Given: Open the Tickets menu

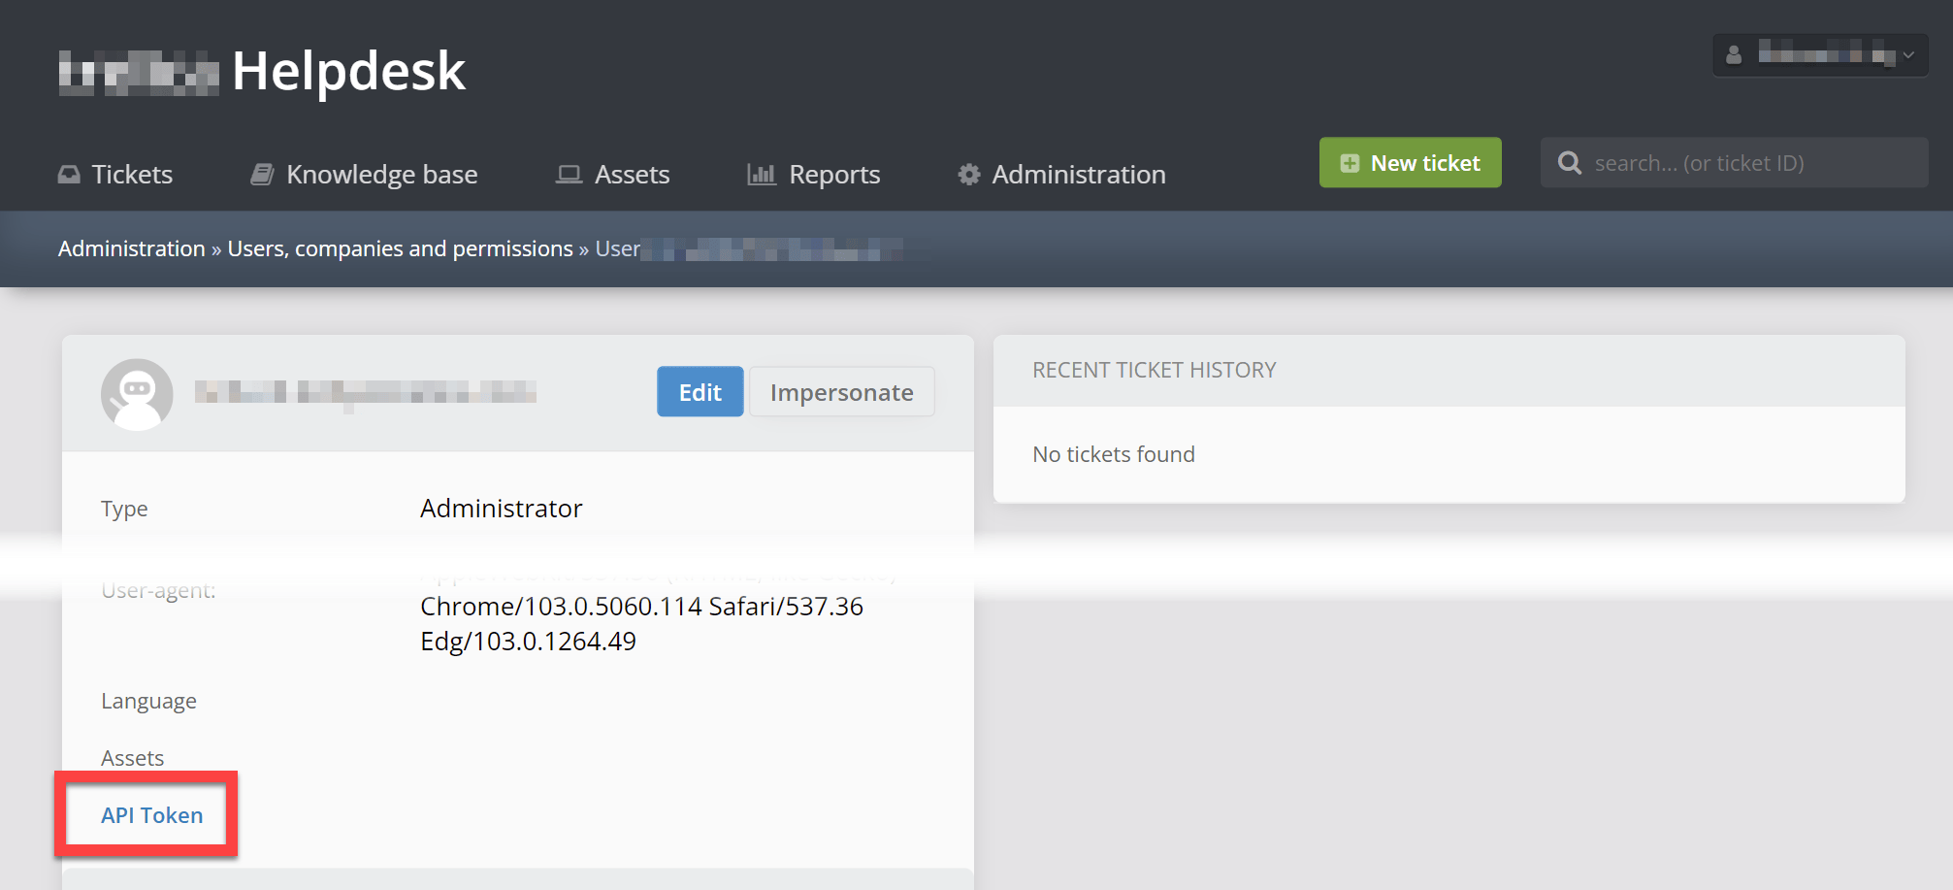Looking at the screenshot, I should coord(115,175).
